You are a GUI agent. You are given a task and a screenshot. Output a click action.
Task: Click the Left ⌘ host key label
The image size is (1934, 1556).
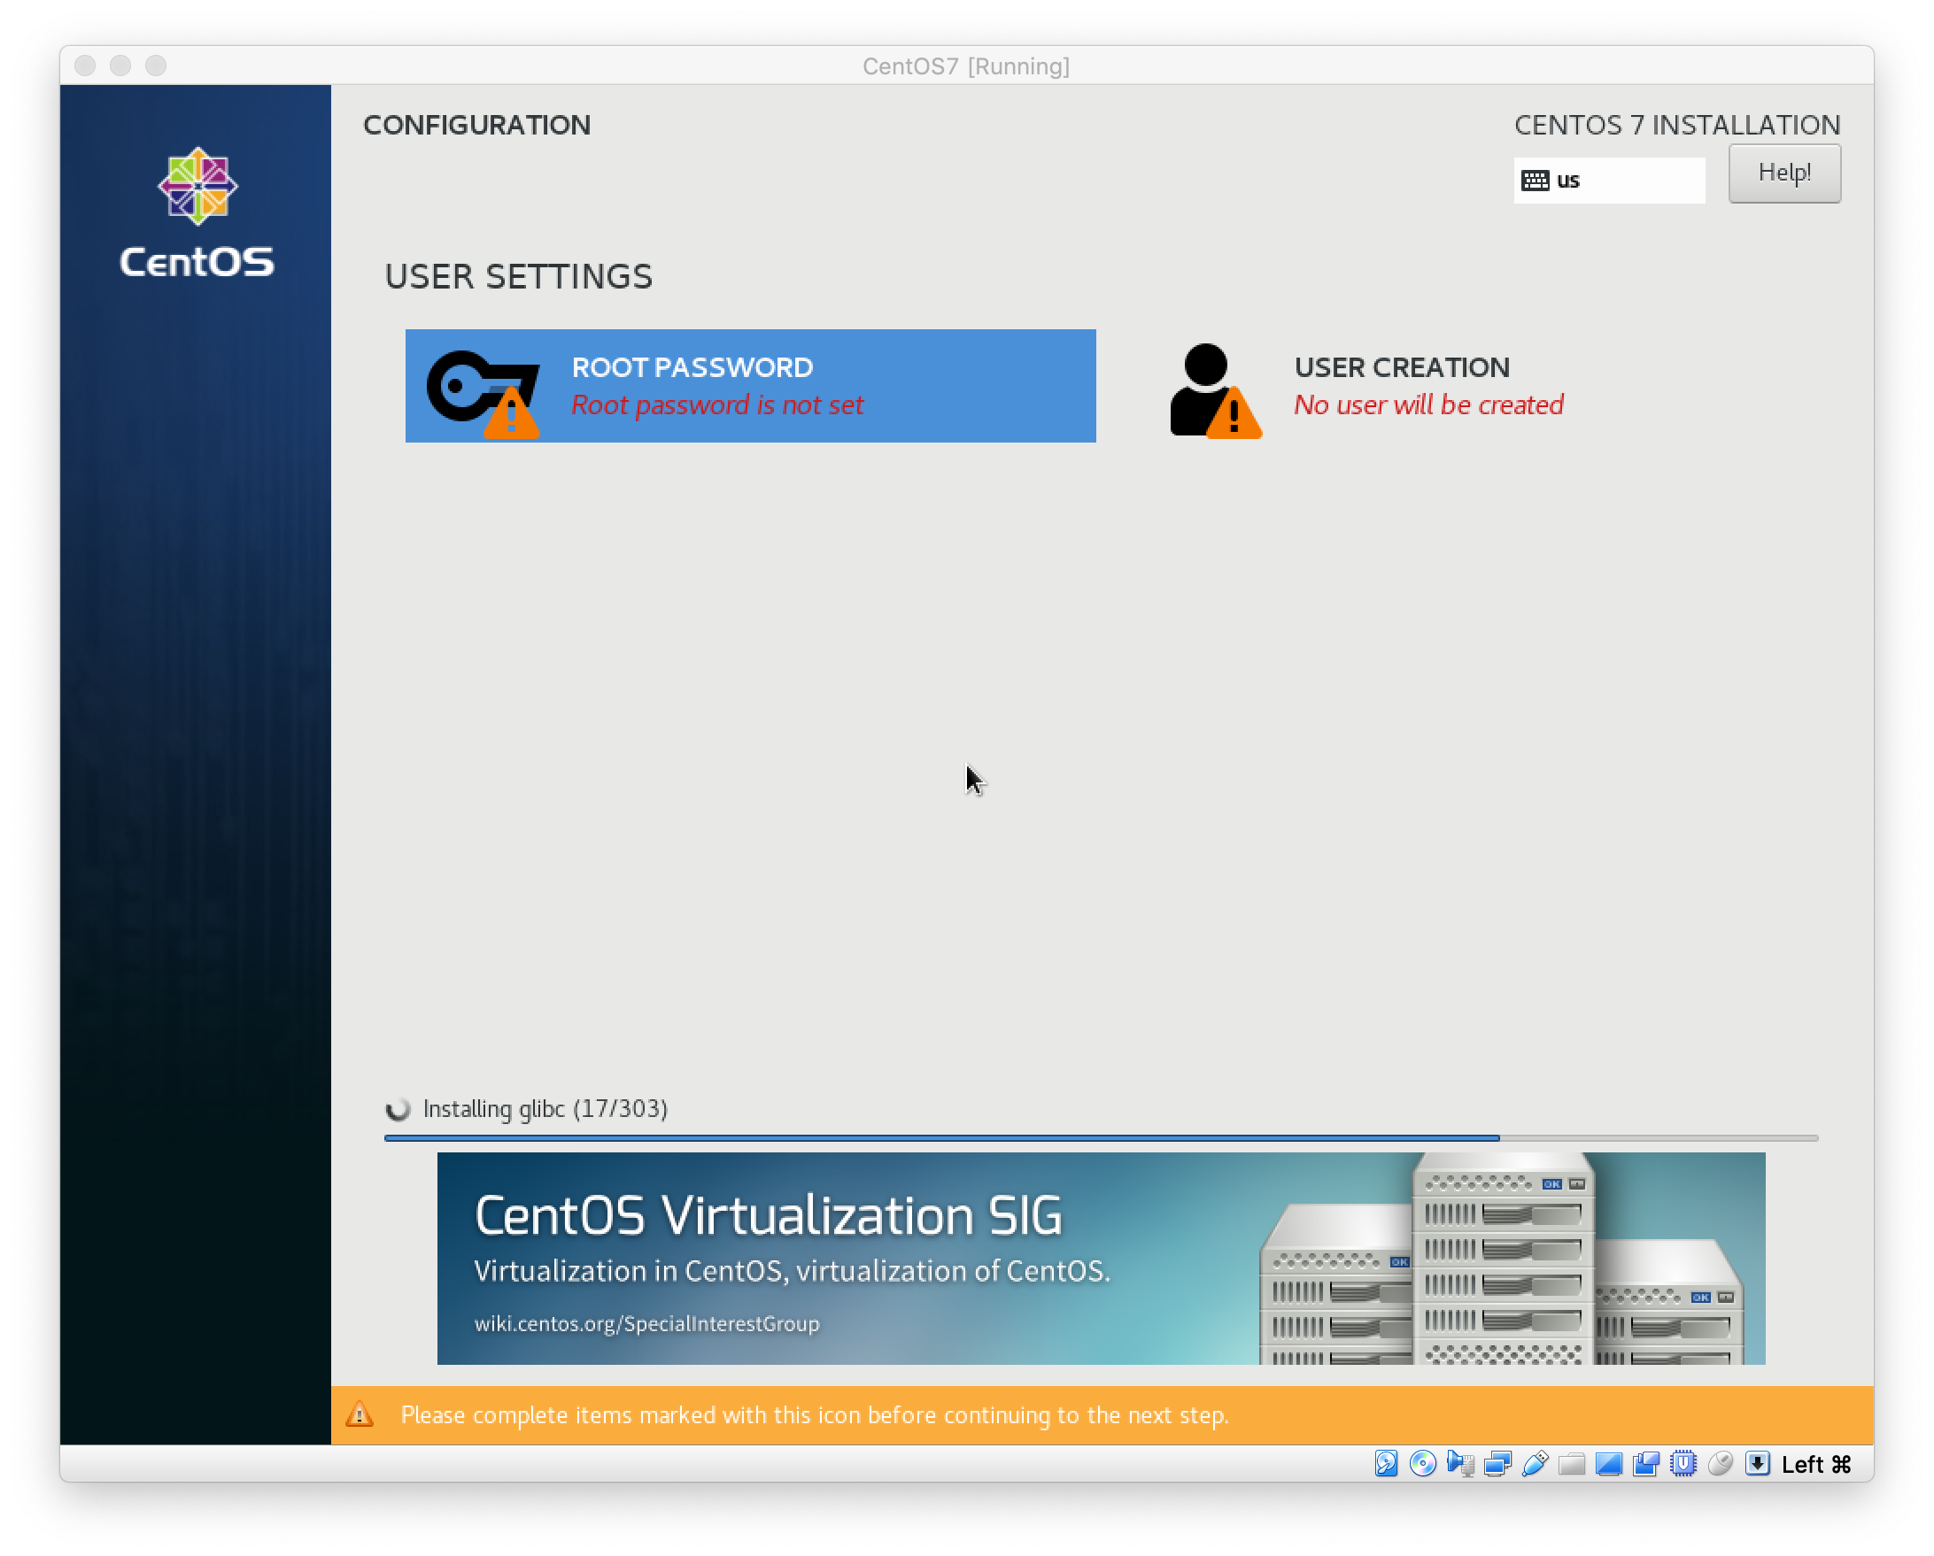pyautogui.click(x=1815, y=1464)
